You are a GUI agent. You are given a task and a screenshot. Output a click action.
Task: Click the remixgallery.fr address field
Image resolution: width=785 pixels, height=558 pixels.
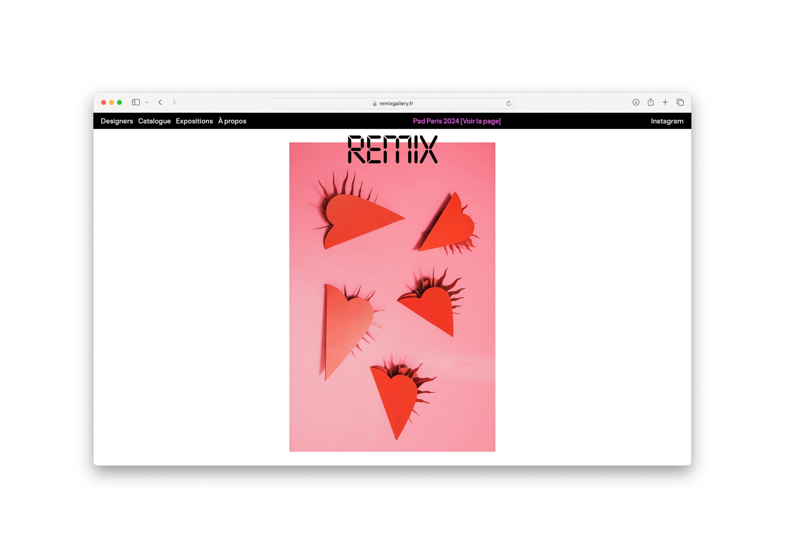tap(396, 103)
